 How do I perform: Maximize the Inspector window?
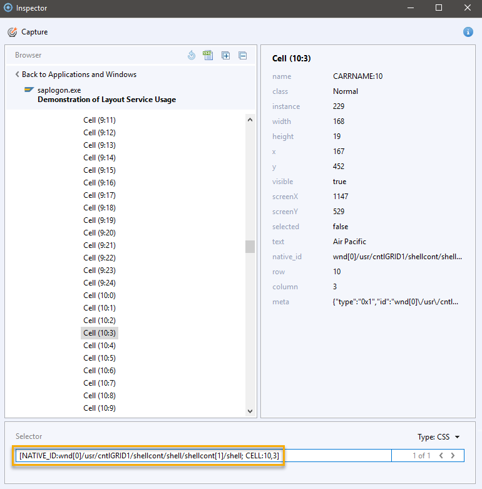click(439, 8)
